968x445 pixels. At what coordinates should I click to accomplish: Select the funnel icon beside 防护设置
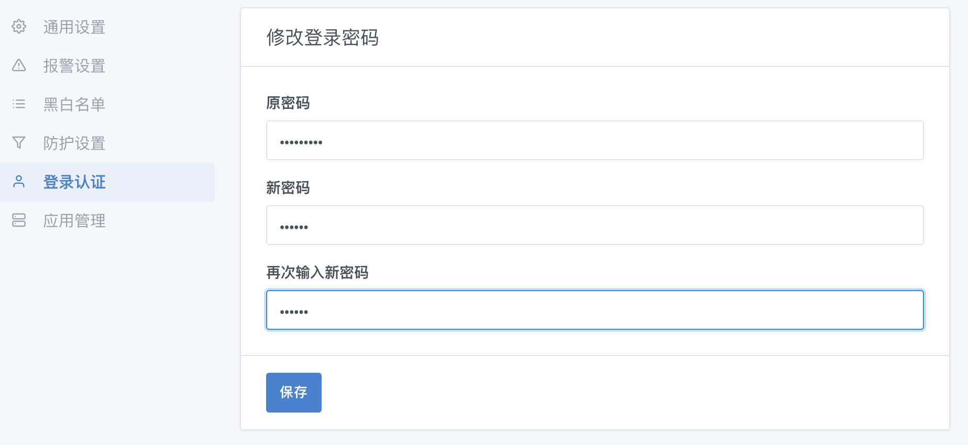coord(19,143)
